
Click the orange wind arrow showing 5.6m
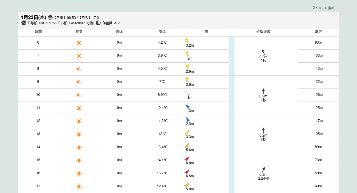pyautogui.click(x=187, y=145)
